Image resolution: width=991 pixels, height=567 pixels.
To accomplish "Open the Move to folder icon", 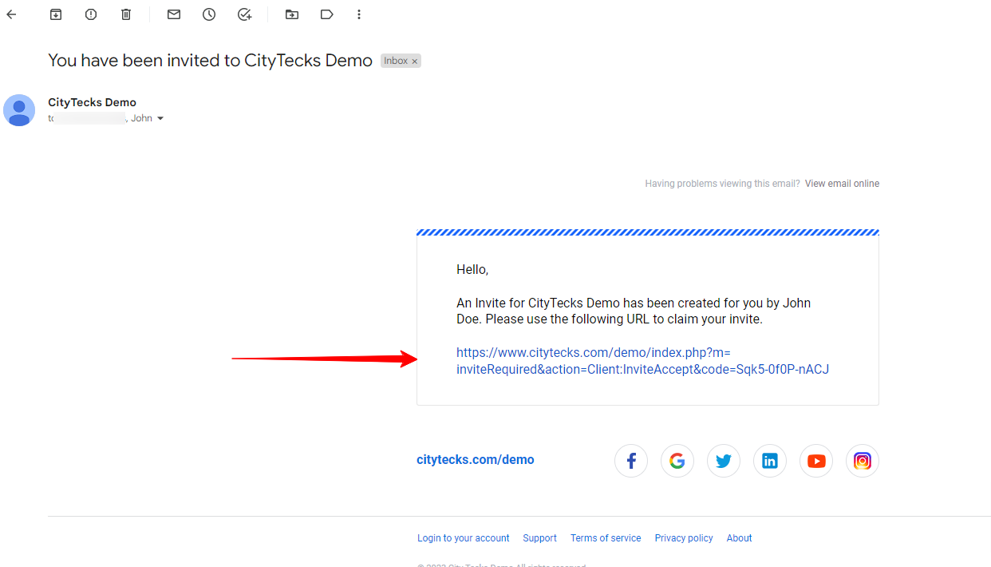I will pyautogui.click(x=292, y=14).
